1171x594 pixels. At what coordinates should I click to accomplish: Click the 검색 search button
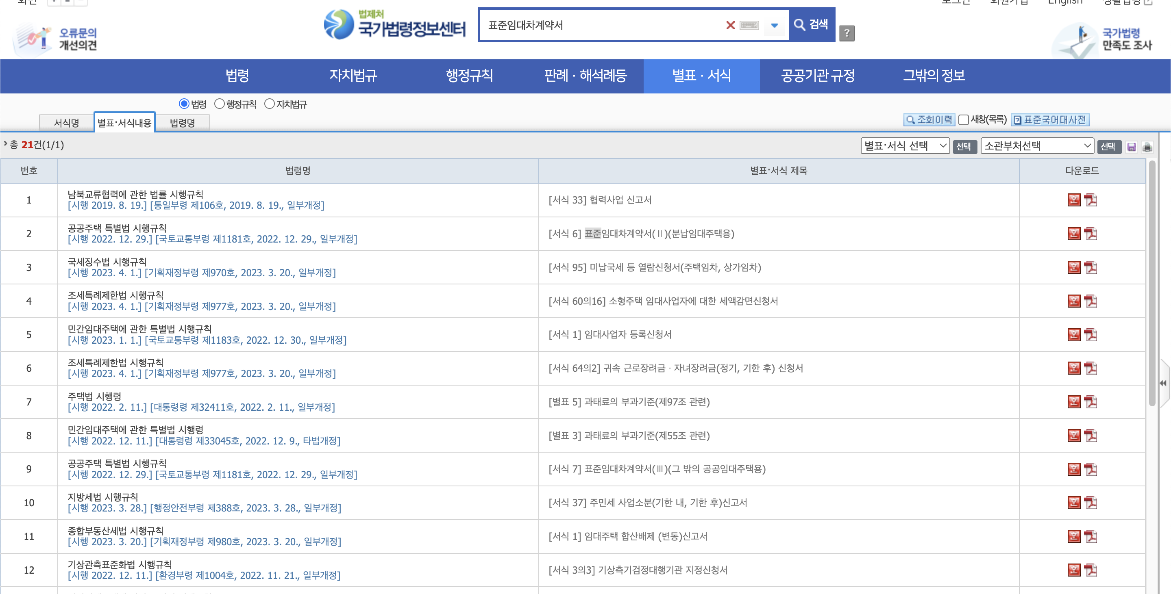tap(812, 24)
